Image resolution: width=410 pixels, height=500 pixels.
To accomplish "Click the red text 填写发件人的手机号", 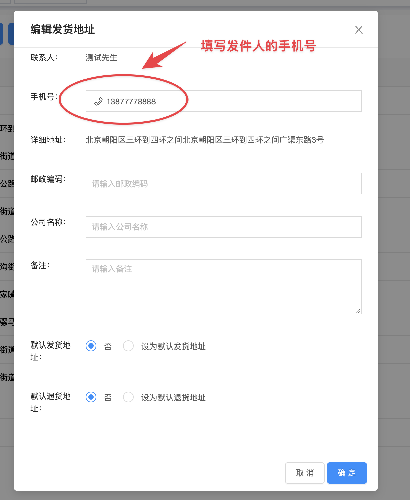I will (x=258, y=46).
